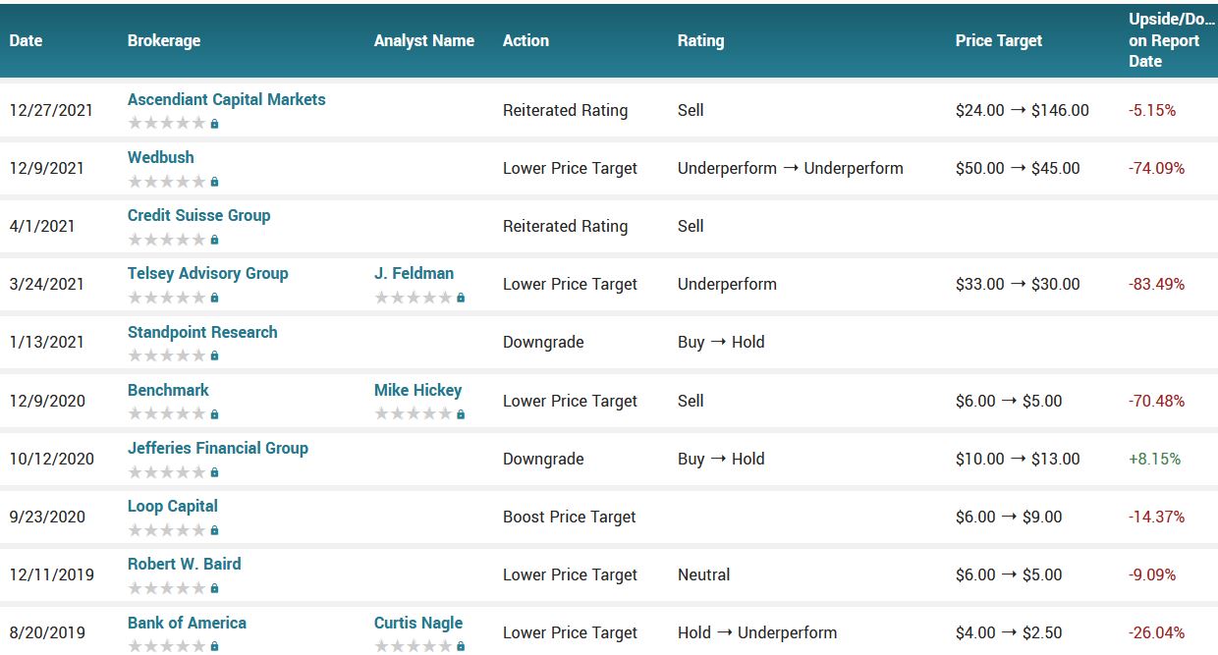The height and width of the screenshot is (655, 1218).
Task: Select the price target $4.00 → $2.50
Action: point(1009,632)
